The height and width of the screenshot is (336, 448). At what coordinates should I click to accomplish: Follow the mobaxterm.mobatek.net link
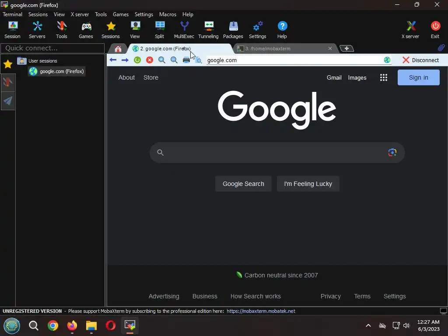tap(261, 311)
